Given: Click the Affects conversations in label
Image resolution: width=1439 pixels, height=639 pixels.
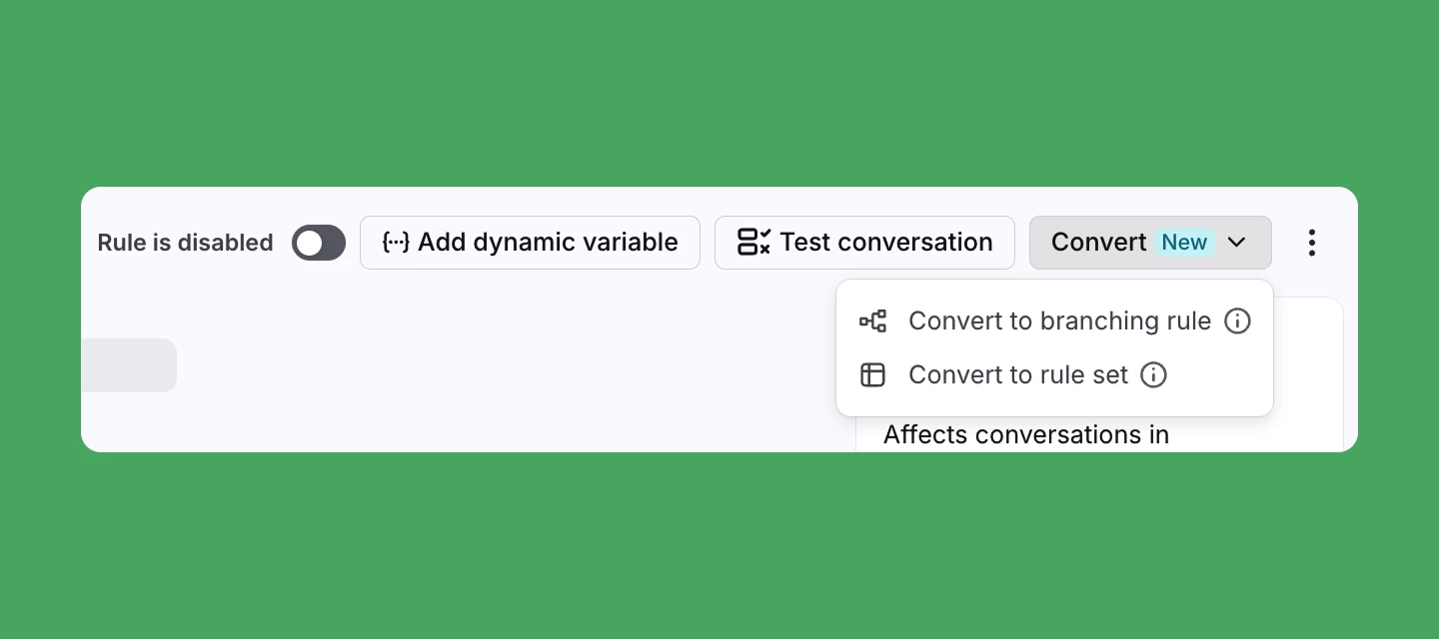Looking at the screenshot, I should [x=1026, y=434].
